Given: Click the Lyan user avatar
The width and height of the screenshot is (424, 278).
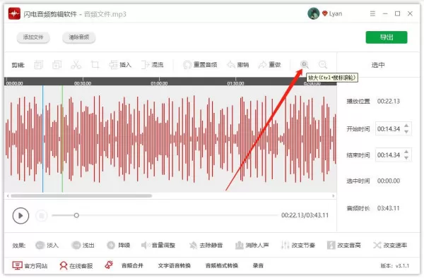Looking at the screenshot, I should point(313,13).
